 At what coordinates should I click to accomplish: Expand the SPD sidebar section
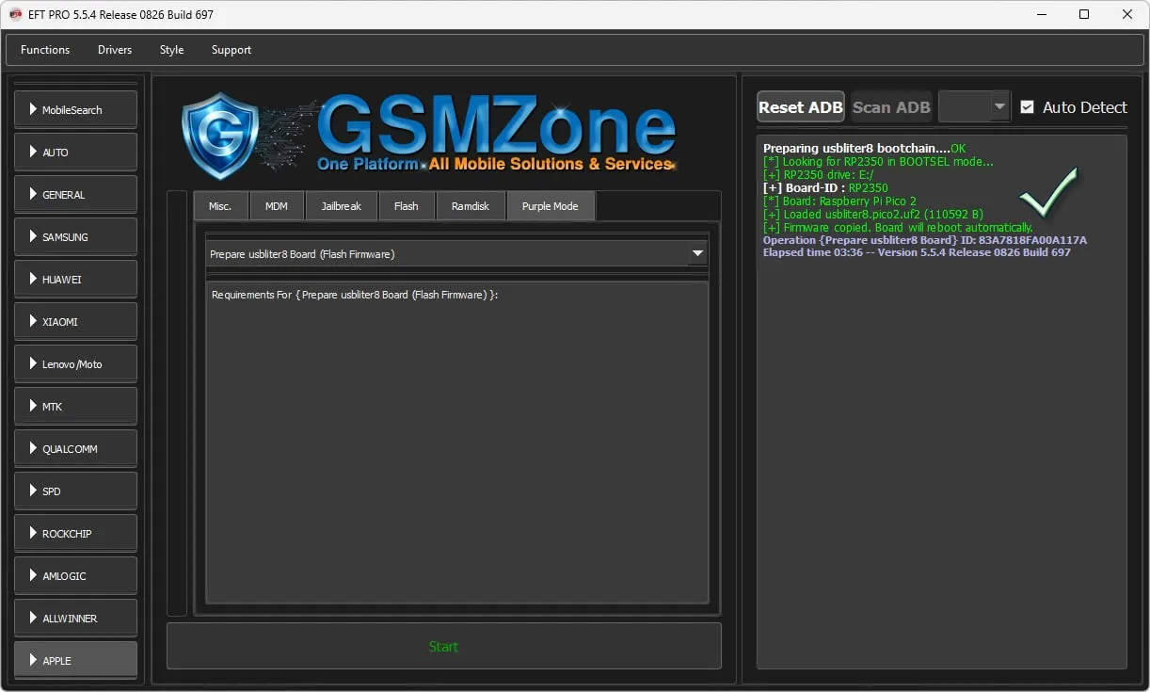point(75,491)
